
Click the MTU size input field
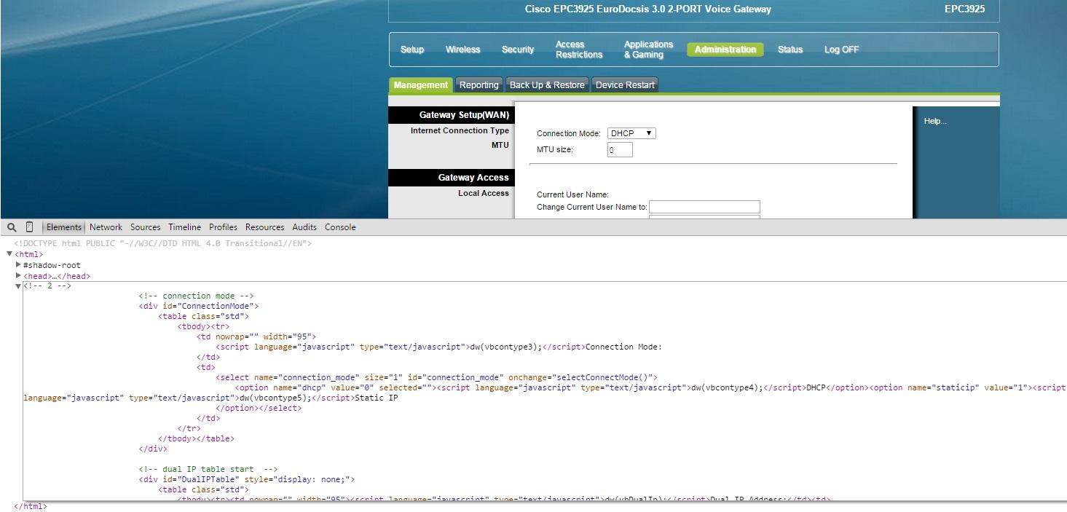pos(620,150)
